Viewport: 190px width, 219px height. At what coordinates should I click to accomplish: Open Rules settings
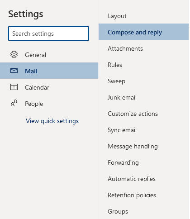[143, 65]
